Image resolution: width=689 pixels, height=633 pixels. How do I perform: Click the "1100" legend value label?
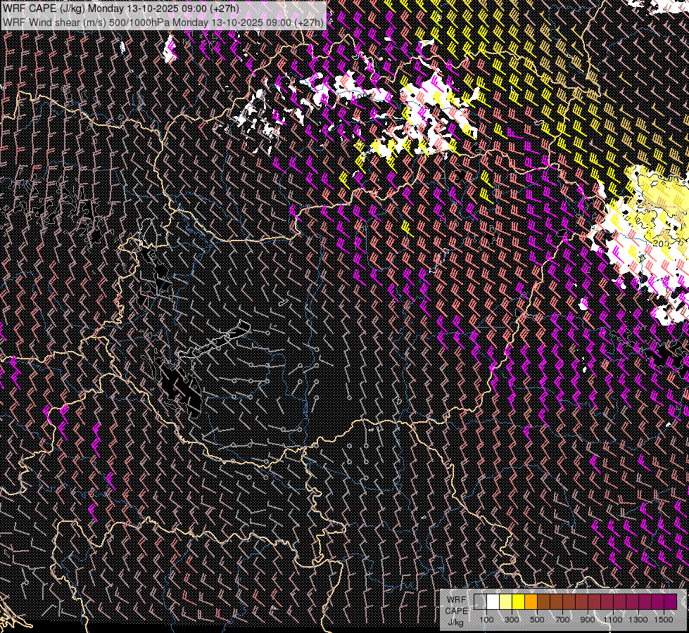pos(613,620)
